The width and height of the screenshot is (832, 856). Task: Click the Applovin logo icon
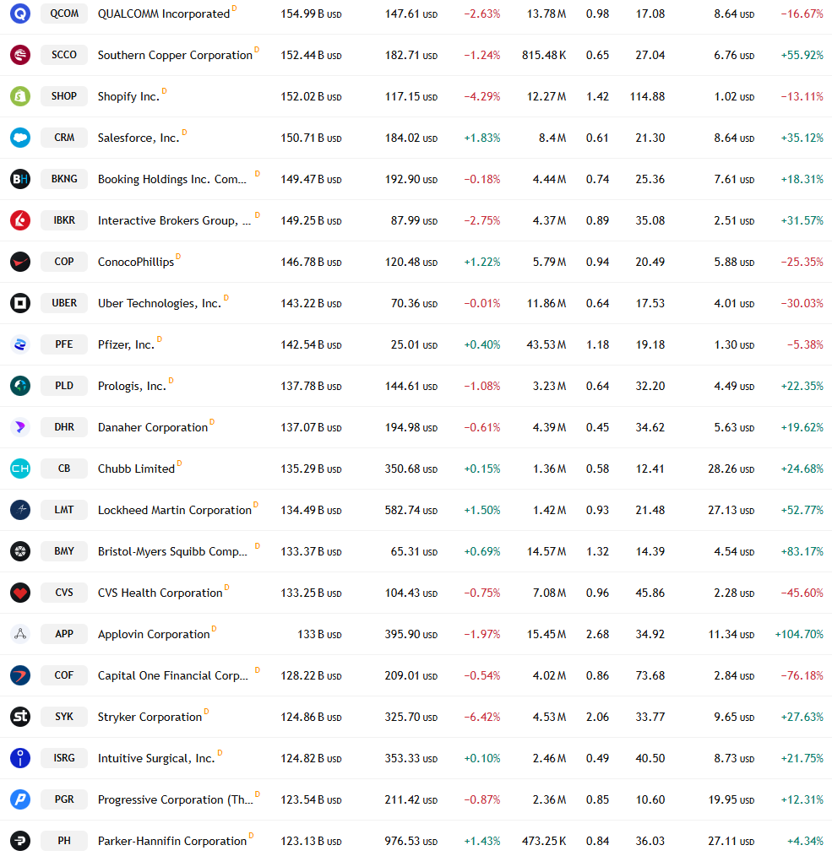click(20, 634)
